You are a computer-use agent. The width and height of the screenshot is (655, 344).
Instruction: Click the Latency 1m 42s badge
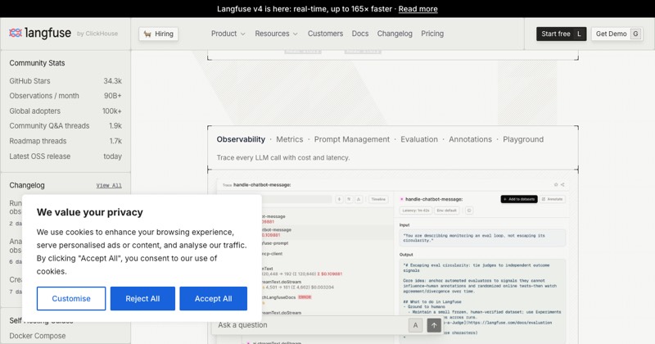416,210
